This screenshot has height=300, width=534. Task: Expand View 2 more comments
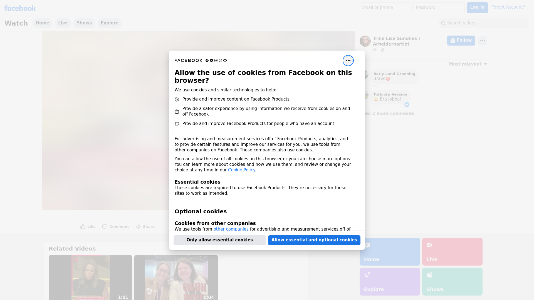(x=390, y=114)
